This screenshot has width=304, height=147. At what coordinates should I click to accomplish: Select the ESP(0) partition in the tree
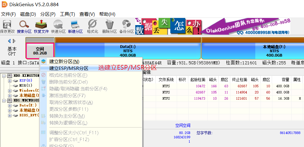26,80
